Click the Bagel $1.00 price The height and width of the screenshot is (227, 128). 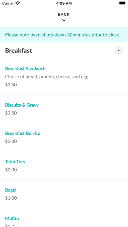click(11, 198)
